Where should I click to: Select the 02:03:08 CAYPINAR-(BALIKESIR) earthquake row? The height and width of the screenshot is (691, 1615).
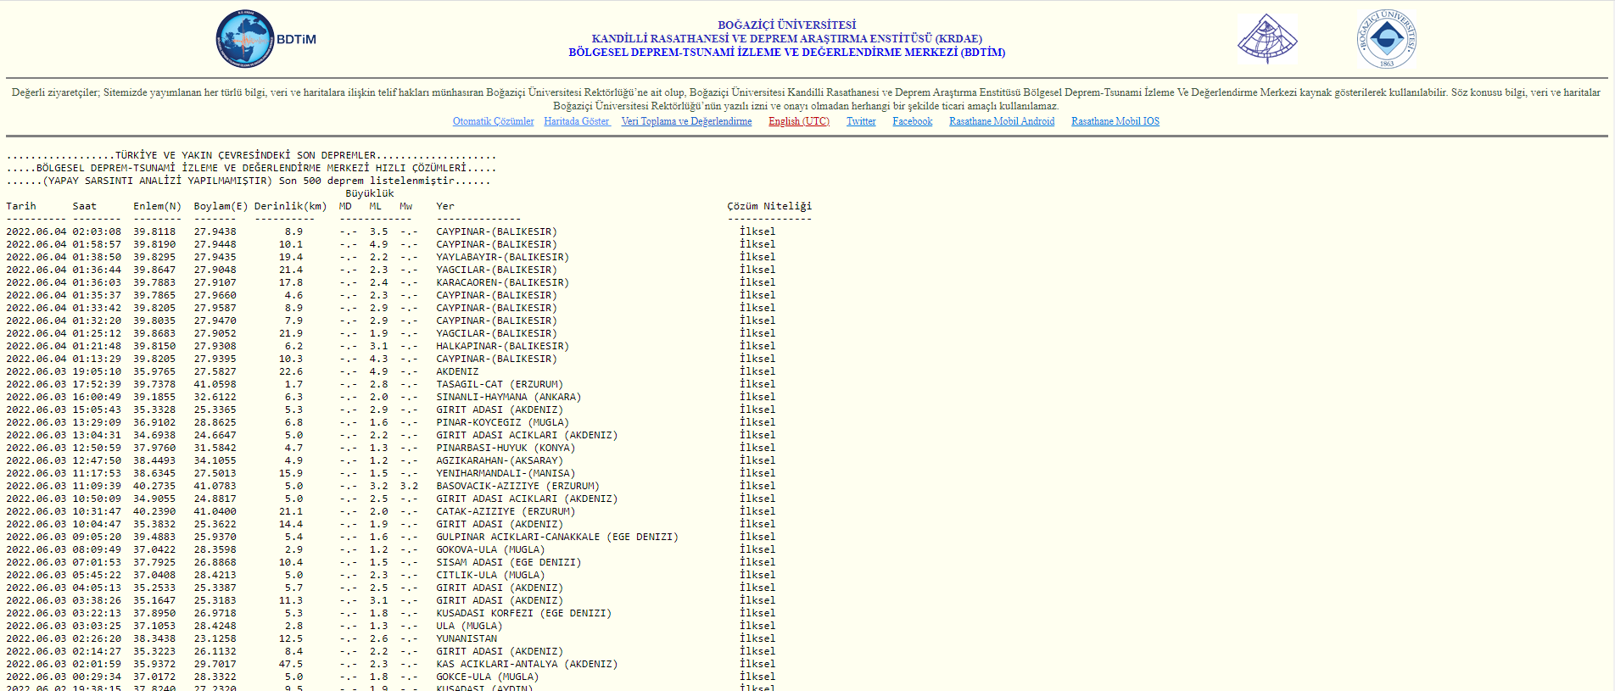[x=496, y=231]
